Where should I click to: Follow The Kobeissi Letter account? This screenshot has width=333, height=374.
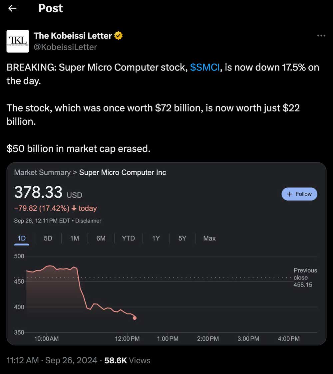click(x=299, y=194)
